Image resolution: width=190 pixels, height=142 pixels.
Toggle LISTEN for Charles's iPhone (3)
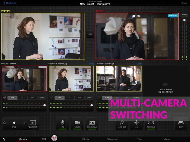click(136, 98)
